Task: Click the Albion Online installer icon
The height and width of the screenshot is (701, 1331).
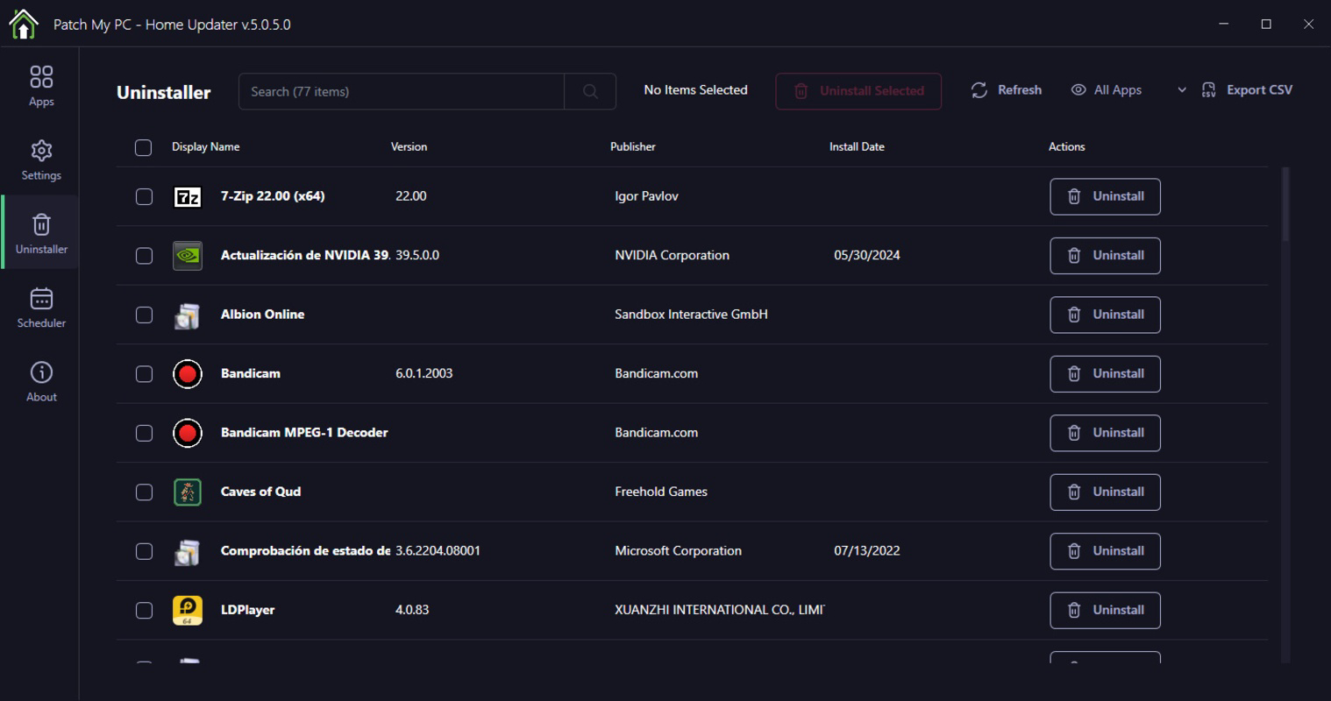Action: (188, 315)
